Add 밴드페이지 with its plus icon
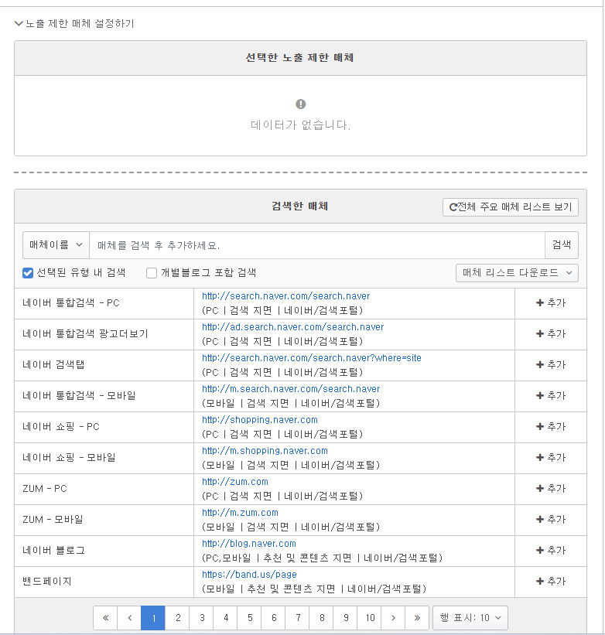The image size is (605, 635). [550, 581]
